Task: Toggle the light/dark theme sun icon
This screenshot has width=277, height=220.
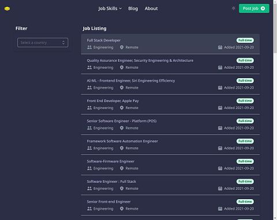Action: tap(233, 8)
